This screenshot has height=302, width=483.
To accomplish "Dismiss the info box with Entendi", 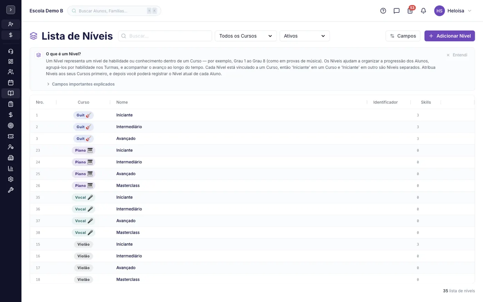I will click(457, 55).
